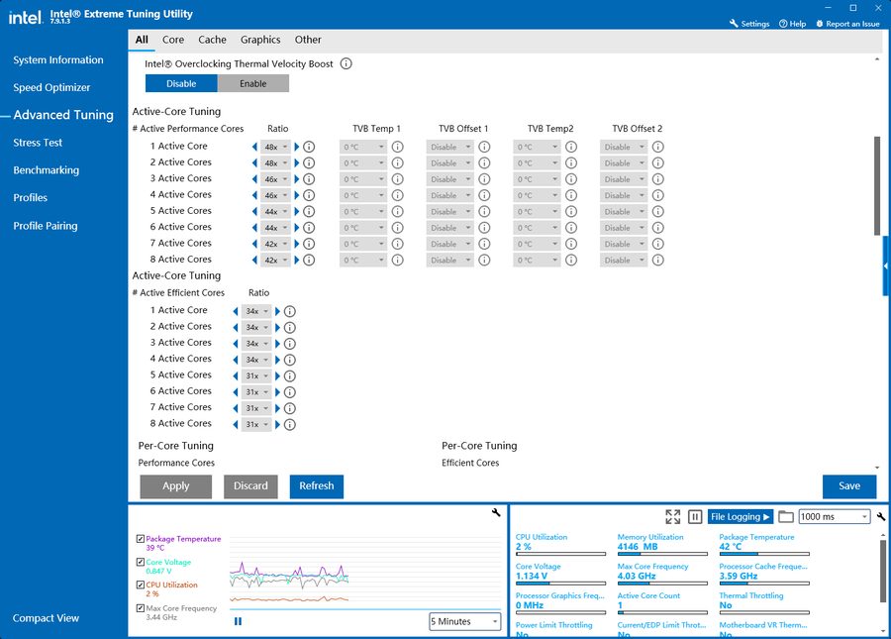Switch to the Core tab
The image size is (891, 639).
point(173,40)
